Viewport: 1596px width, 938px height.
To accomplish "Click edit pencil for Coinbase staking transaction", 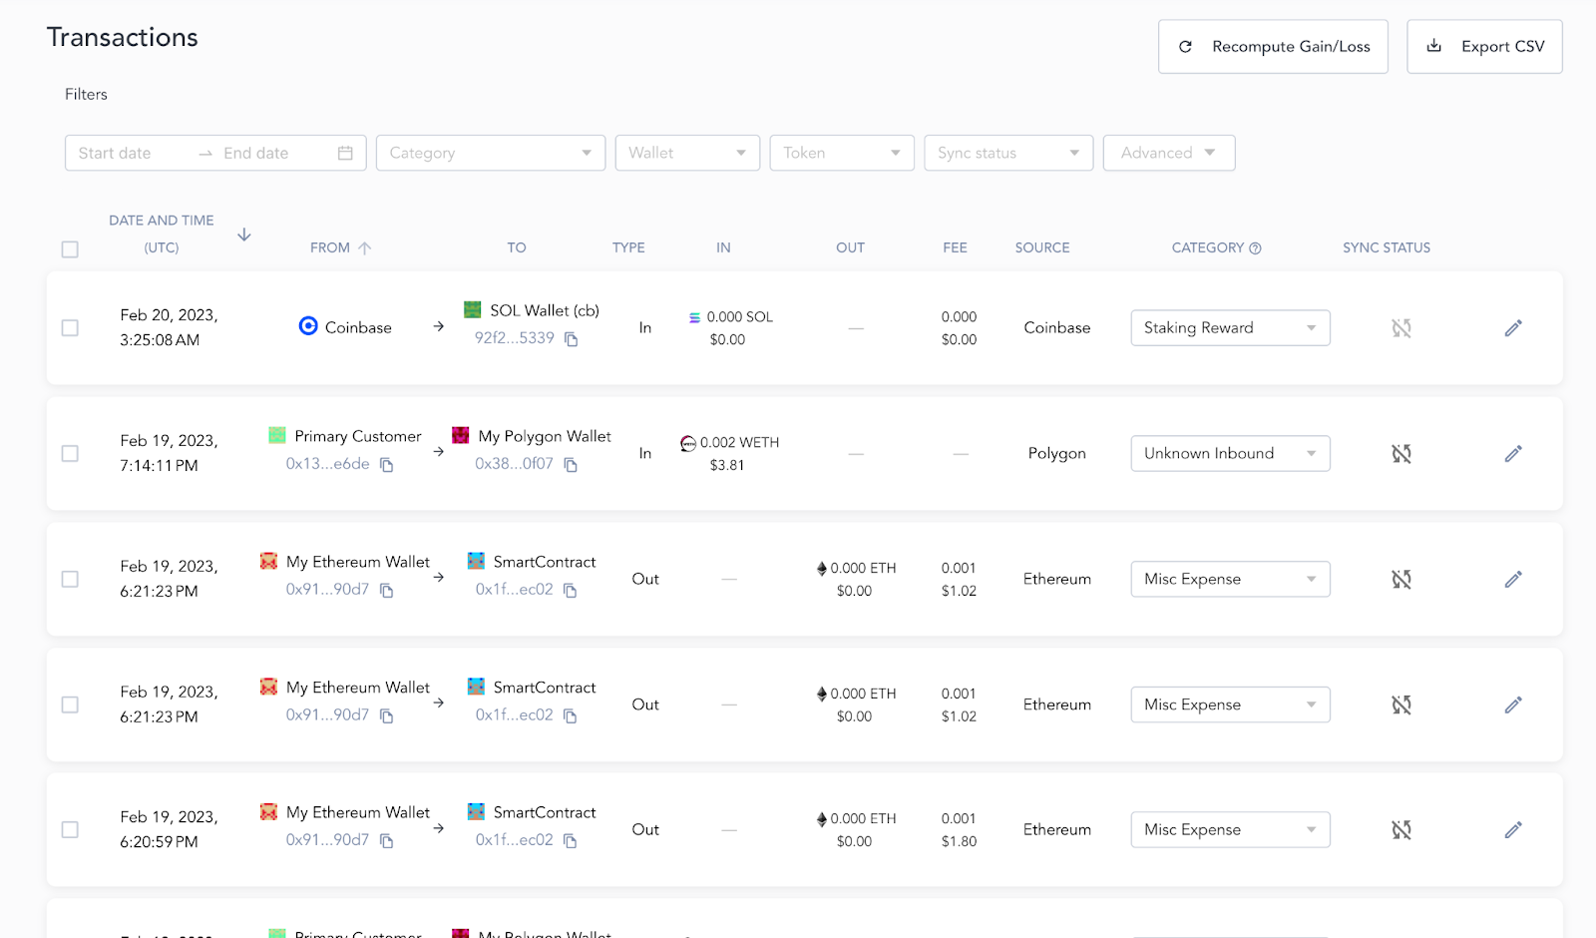I will [x=1512, y=328].
